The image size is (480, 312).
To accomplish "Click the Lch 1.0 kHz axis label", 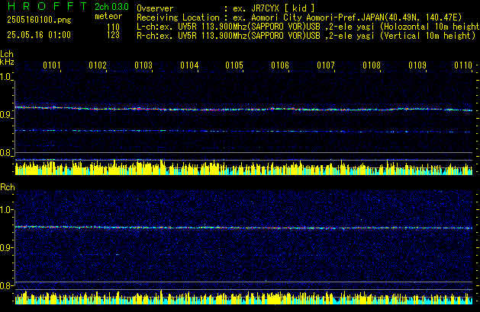I will pos(5,77).
